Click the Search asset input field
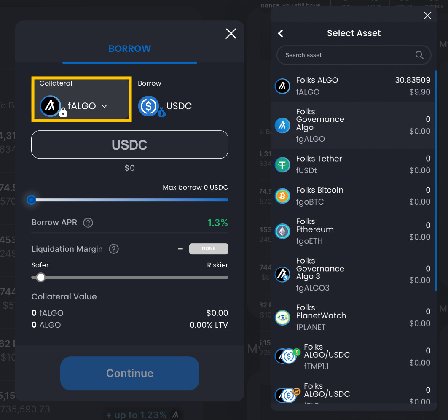 (354, 55)
